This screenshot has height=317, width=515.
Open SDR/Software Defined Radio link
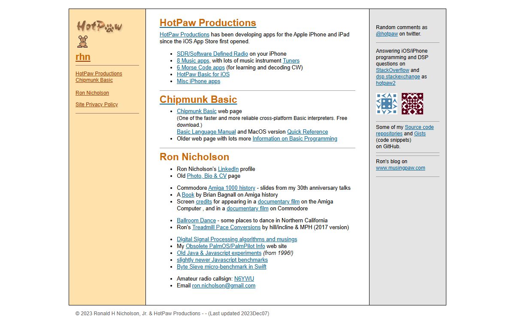pos(212,54)
